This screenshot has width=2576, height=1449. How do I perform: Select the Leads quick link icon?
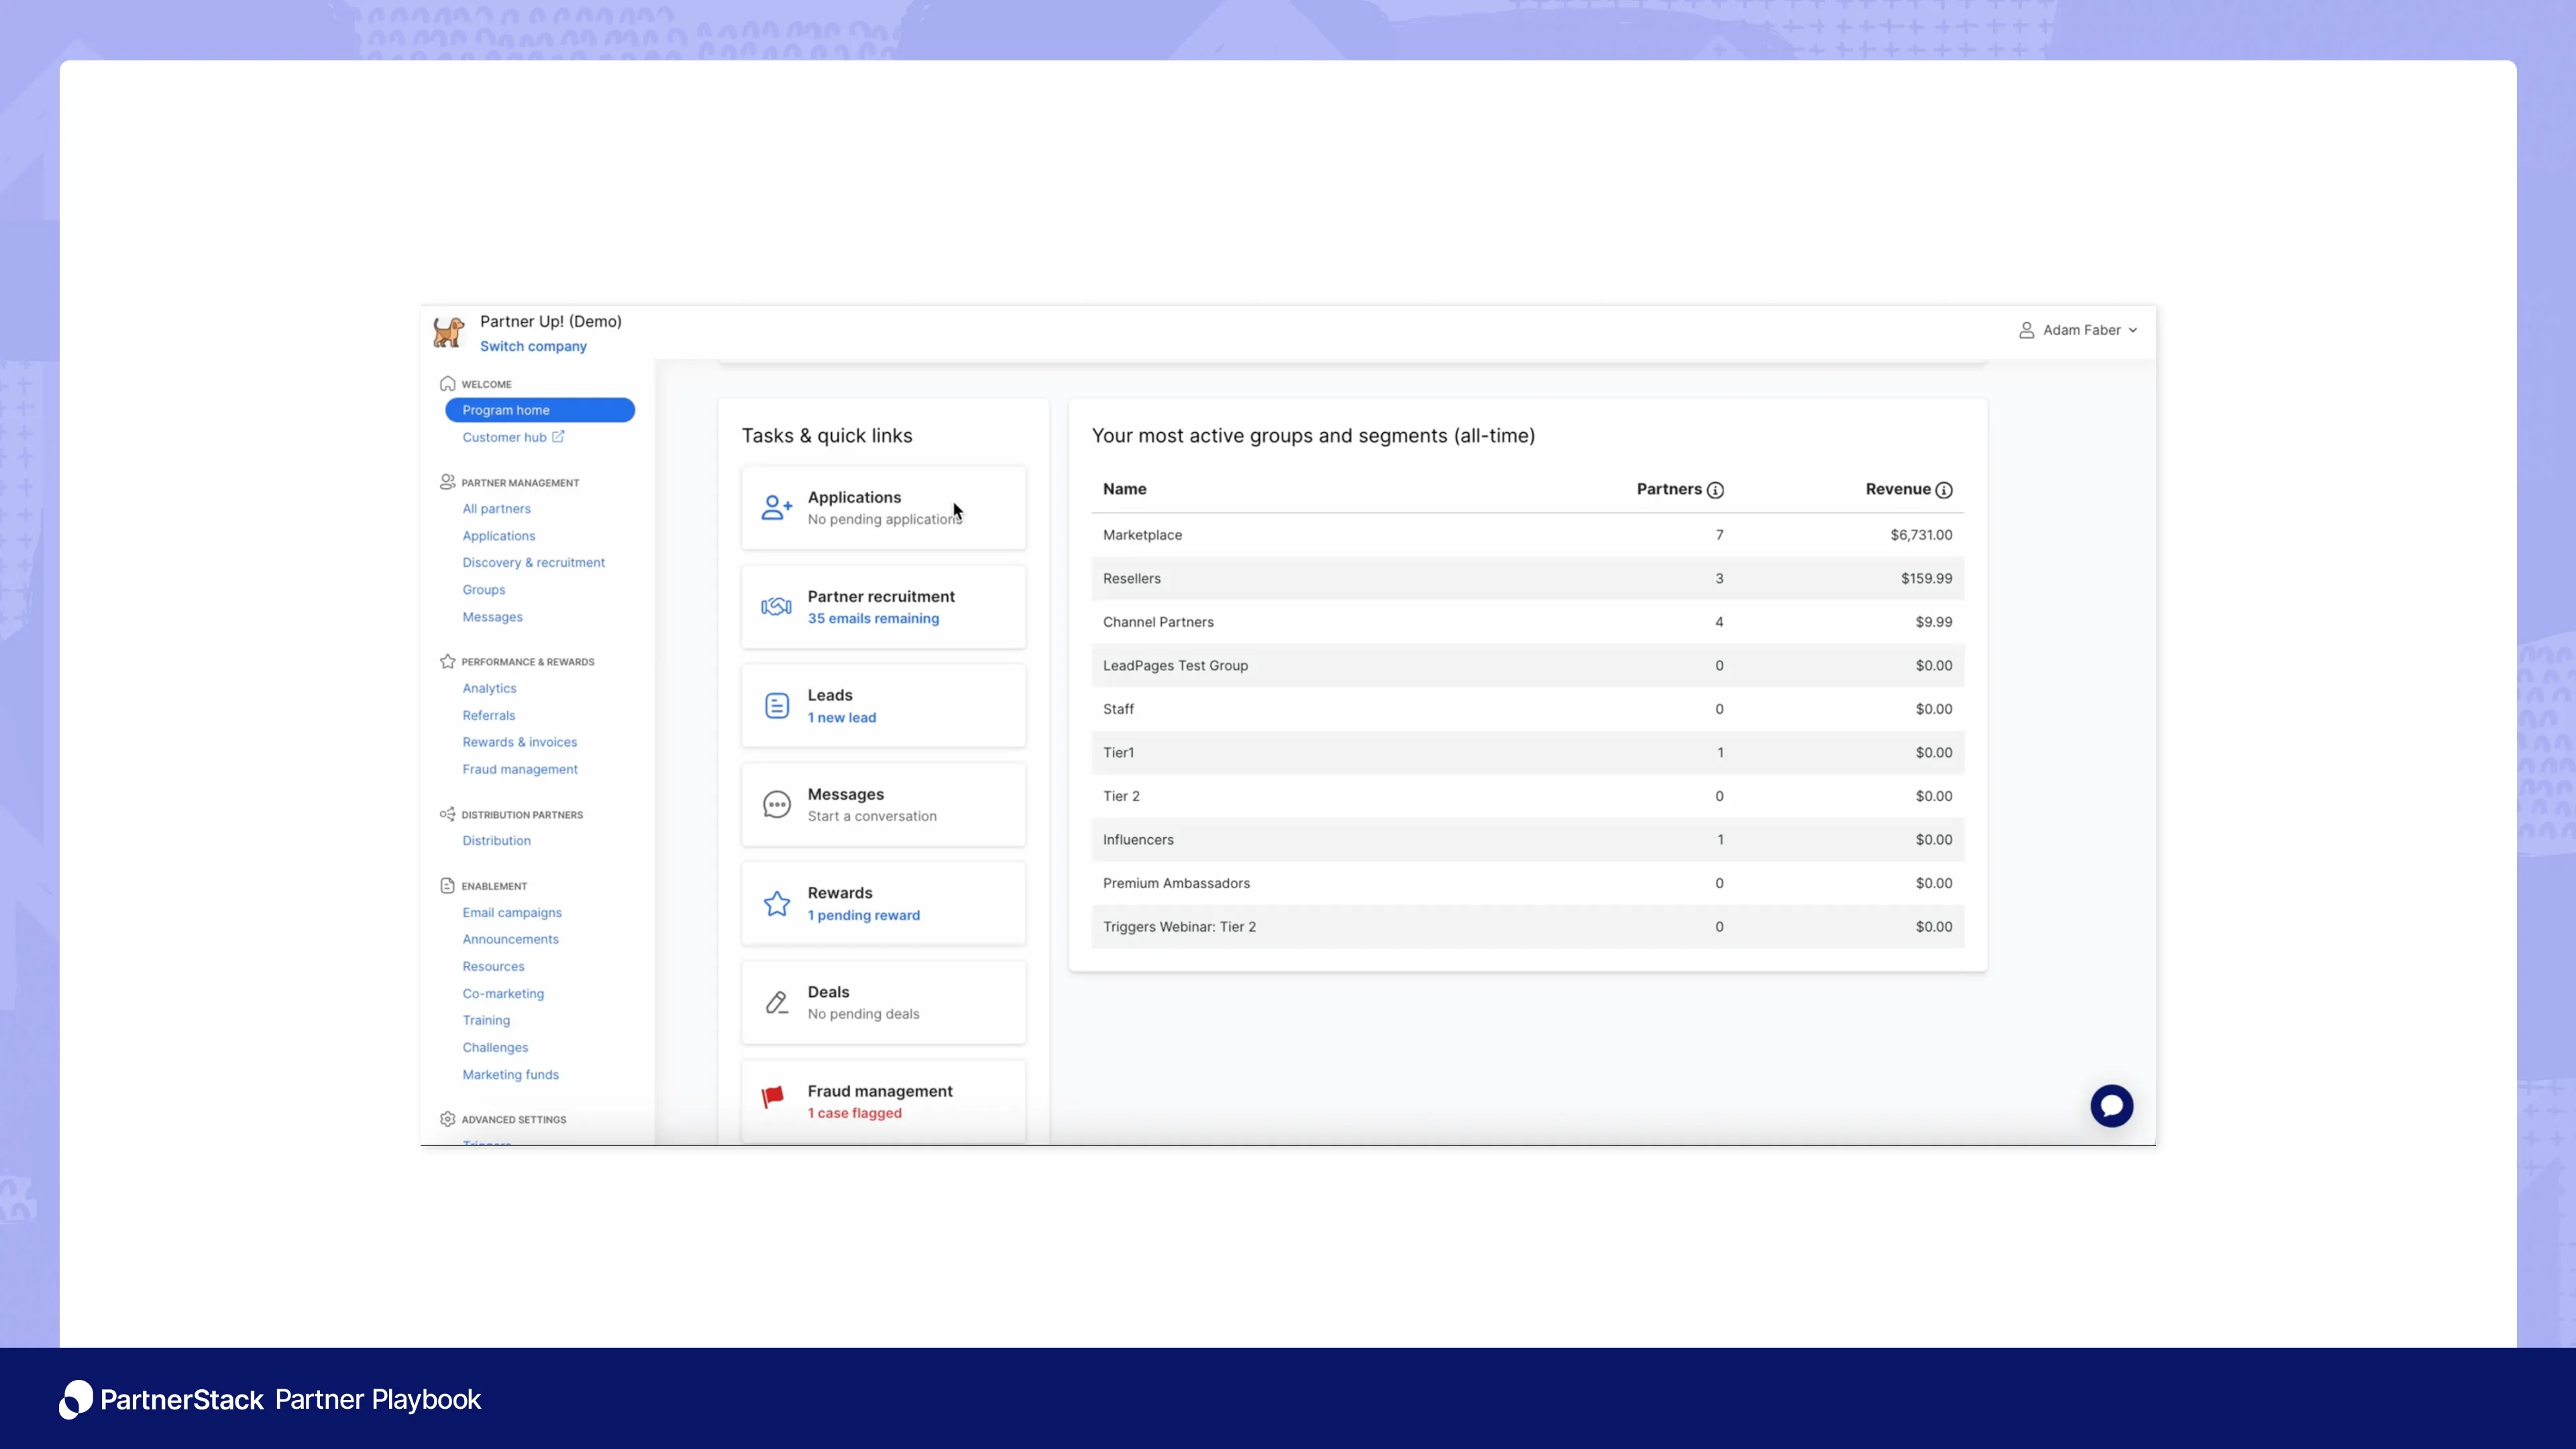776,705
